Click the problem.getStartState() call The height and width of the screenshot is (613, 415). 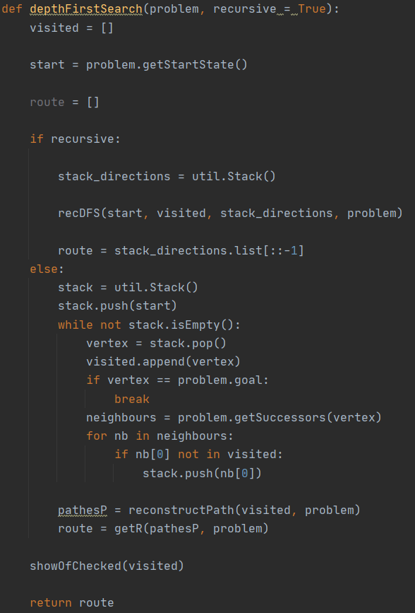[167, 64]
